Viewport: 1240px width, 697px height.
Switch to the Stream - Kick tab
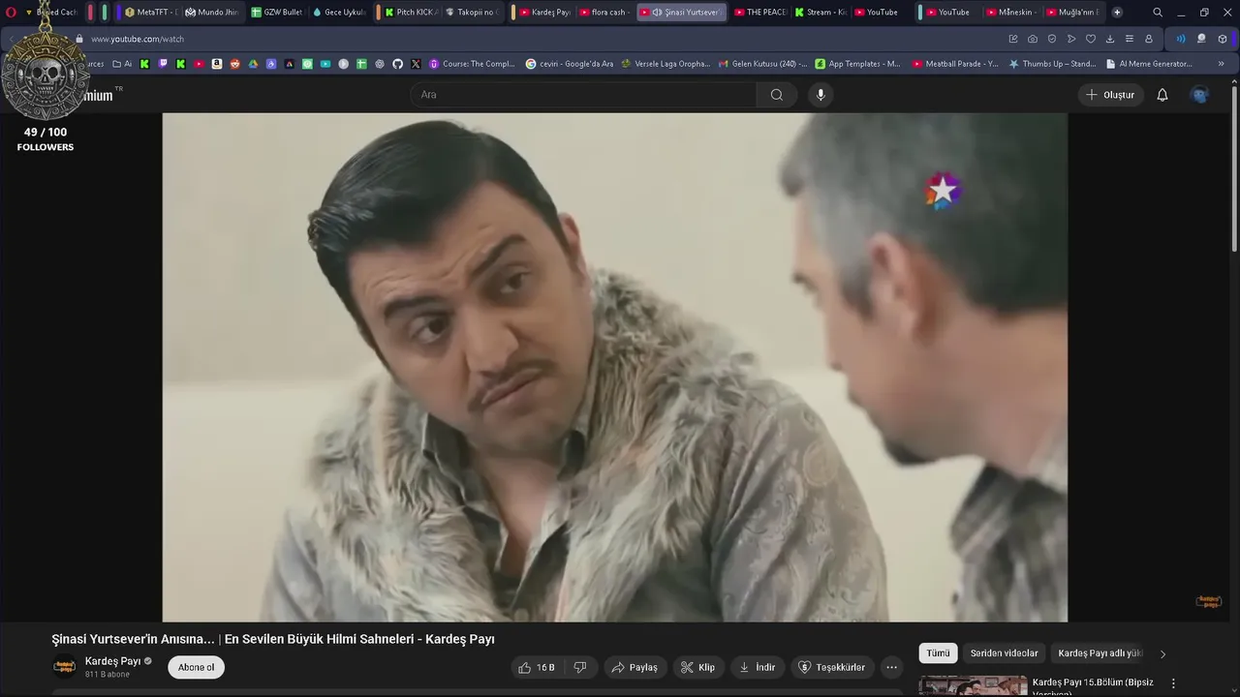click(x=820, y=13)
